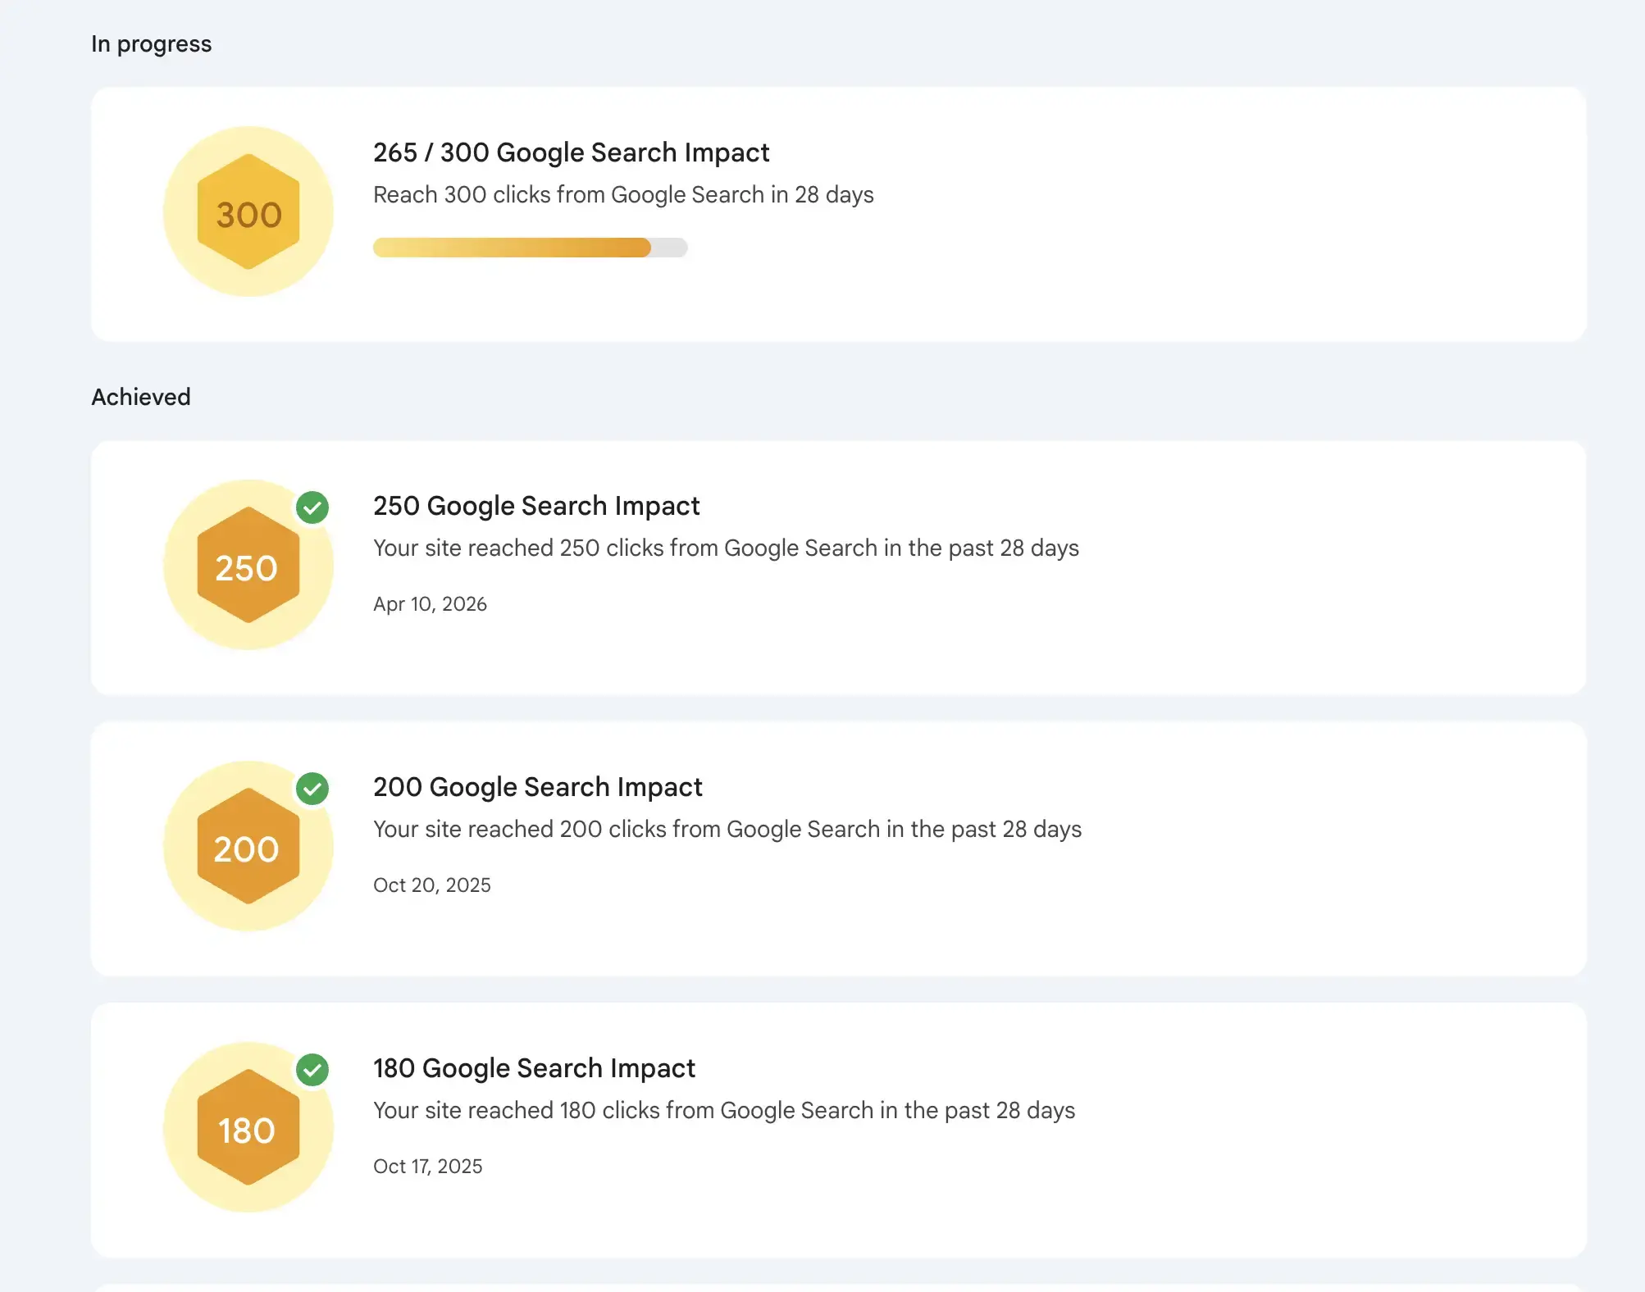Click the 265 / 300 progress bar

click(x=530, y=248)
